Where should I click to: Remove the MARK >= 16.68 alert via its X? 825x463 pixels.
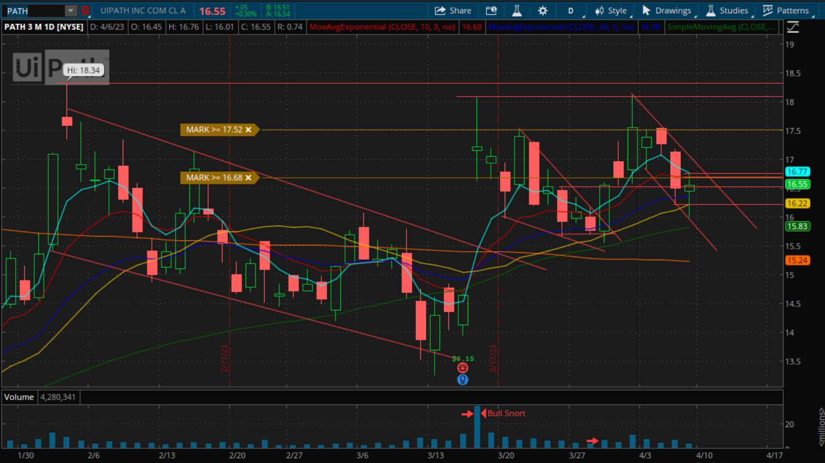248,177
